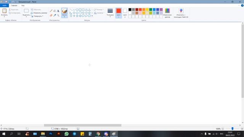Choose the Oval shape

[77, 10]
